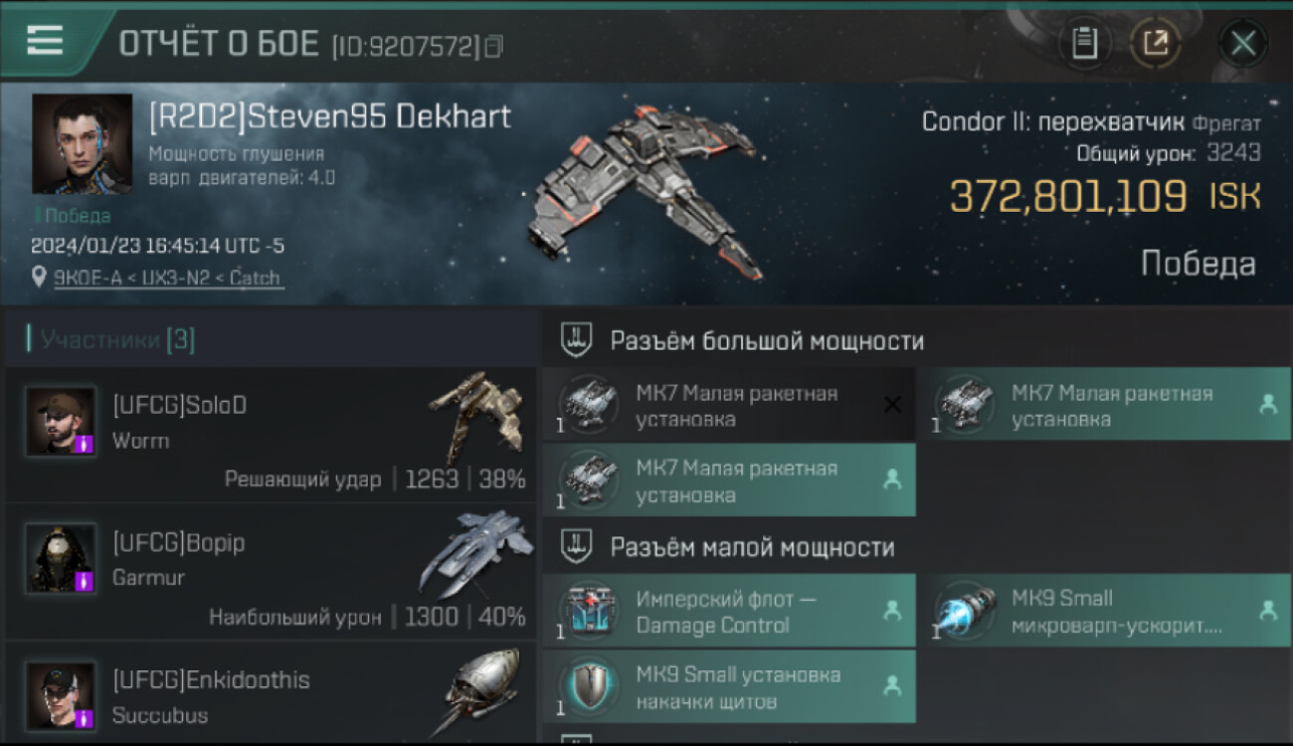This screenshot has height=746, width=1293.
Task: Select participant [UFCG]Bopip with Garmur
Action: (271, 571)
